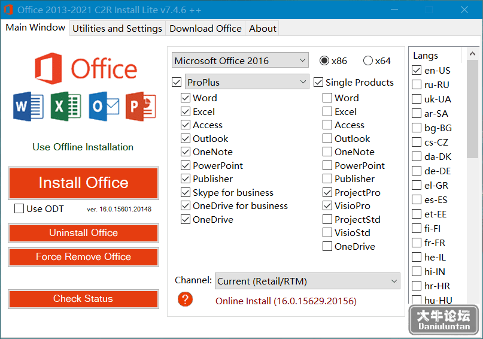The height and width of the screenshot is (339, 483).
Task: Uncheck Outlook in the ProPlus list
Action: (x=186, y=138)
